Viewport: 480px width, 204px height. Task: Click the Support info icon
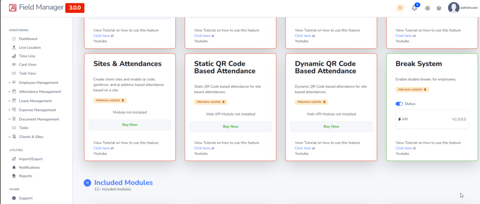tap(14, 198)
